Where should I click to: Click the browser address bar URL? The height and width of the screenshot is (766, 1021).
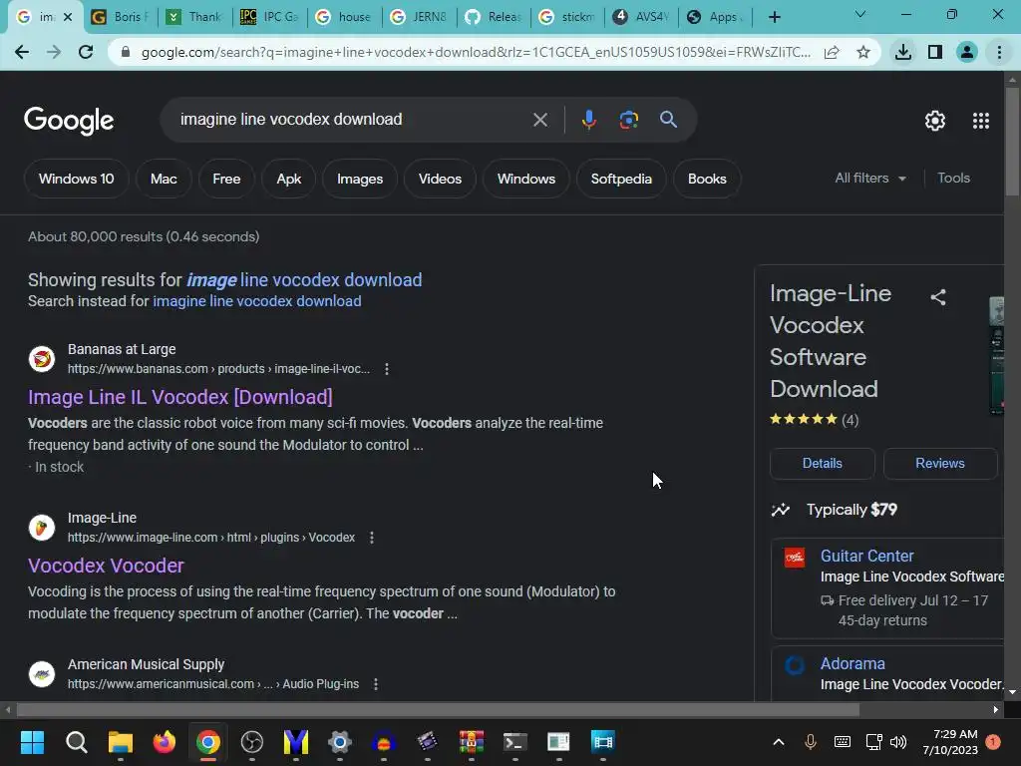click(476, 52)
